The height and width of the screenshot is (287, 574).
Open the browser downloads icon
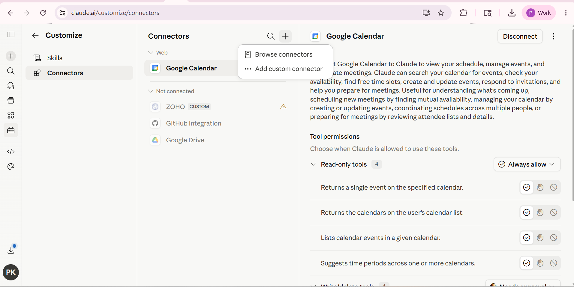(x=512, y=13)
